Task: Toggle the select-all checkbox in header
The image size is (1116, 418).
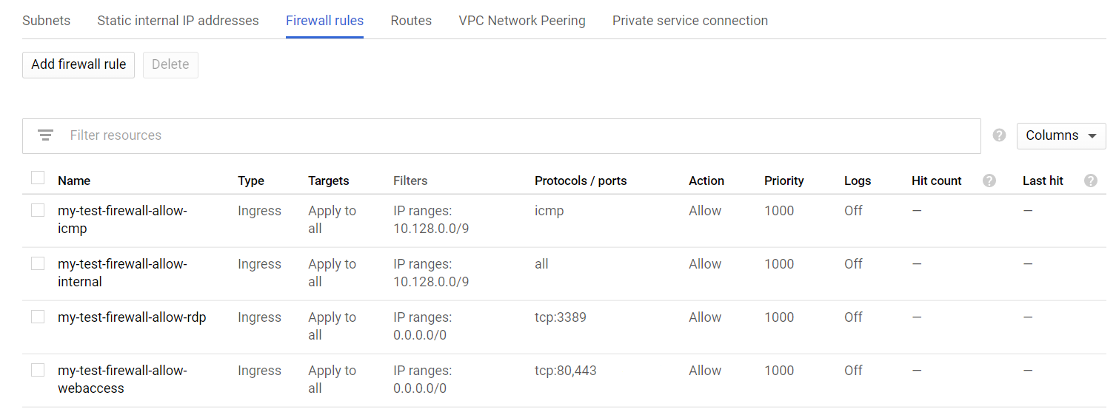Action: click(38, 178)
